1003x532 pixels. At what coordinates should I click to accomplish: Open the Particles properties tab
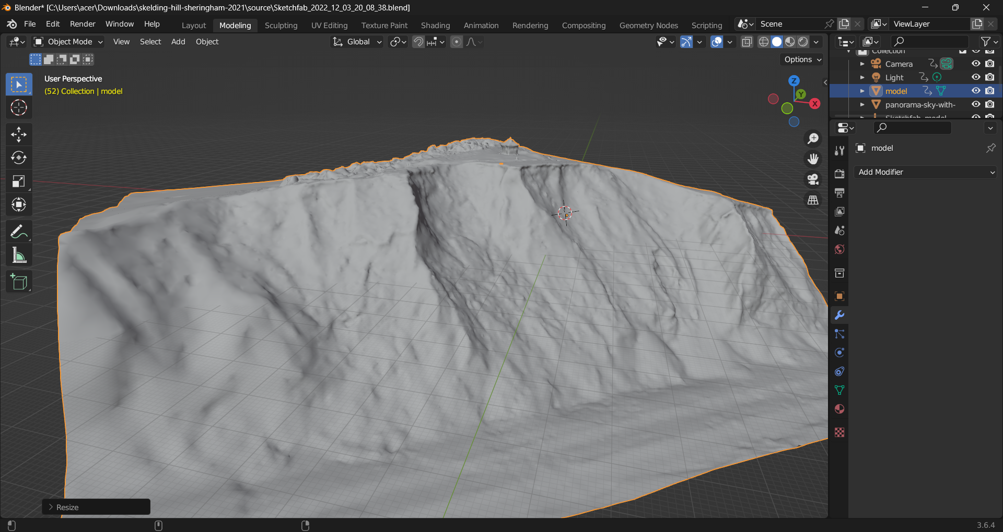click(839, 334)
